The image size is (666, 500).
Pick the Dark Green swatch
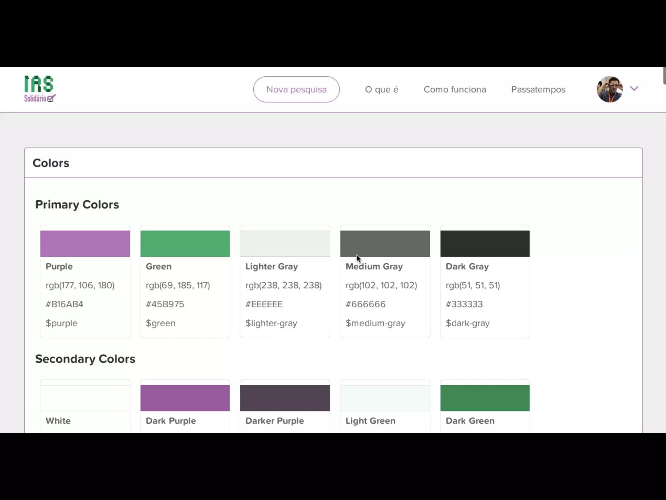[x=485, y=398]
